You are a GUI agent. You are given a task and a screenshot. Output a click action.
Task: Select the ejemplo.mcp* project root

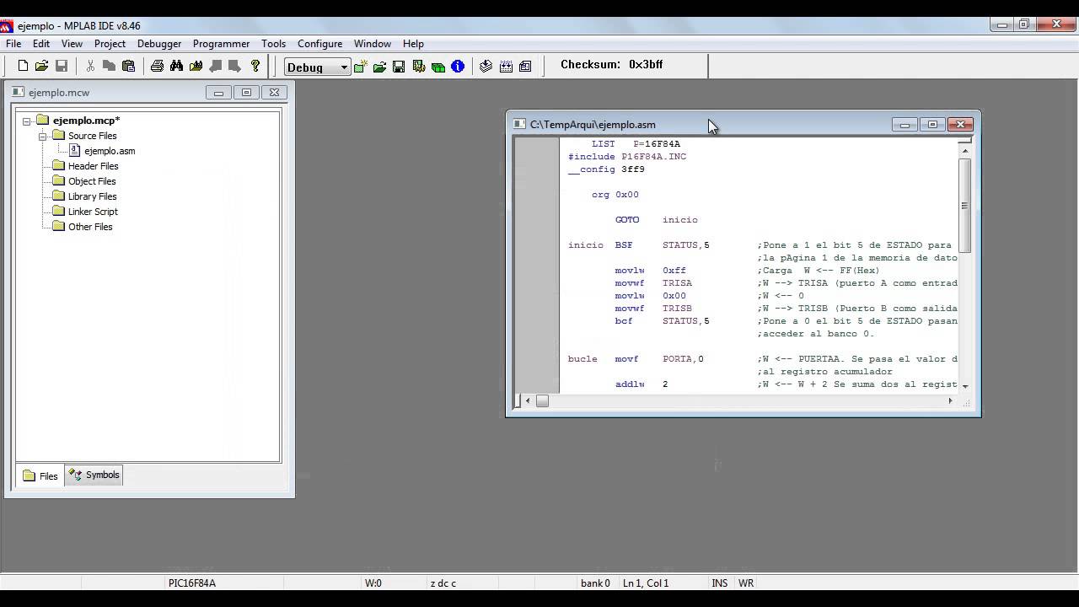click(86, 121)
